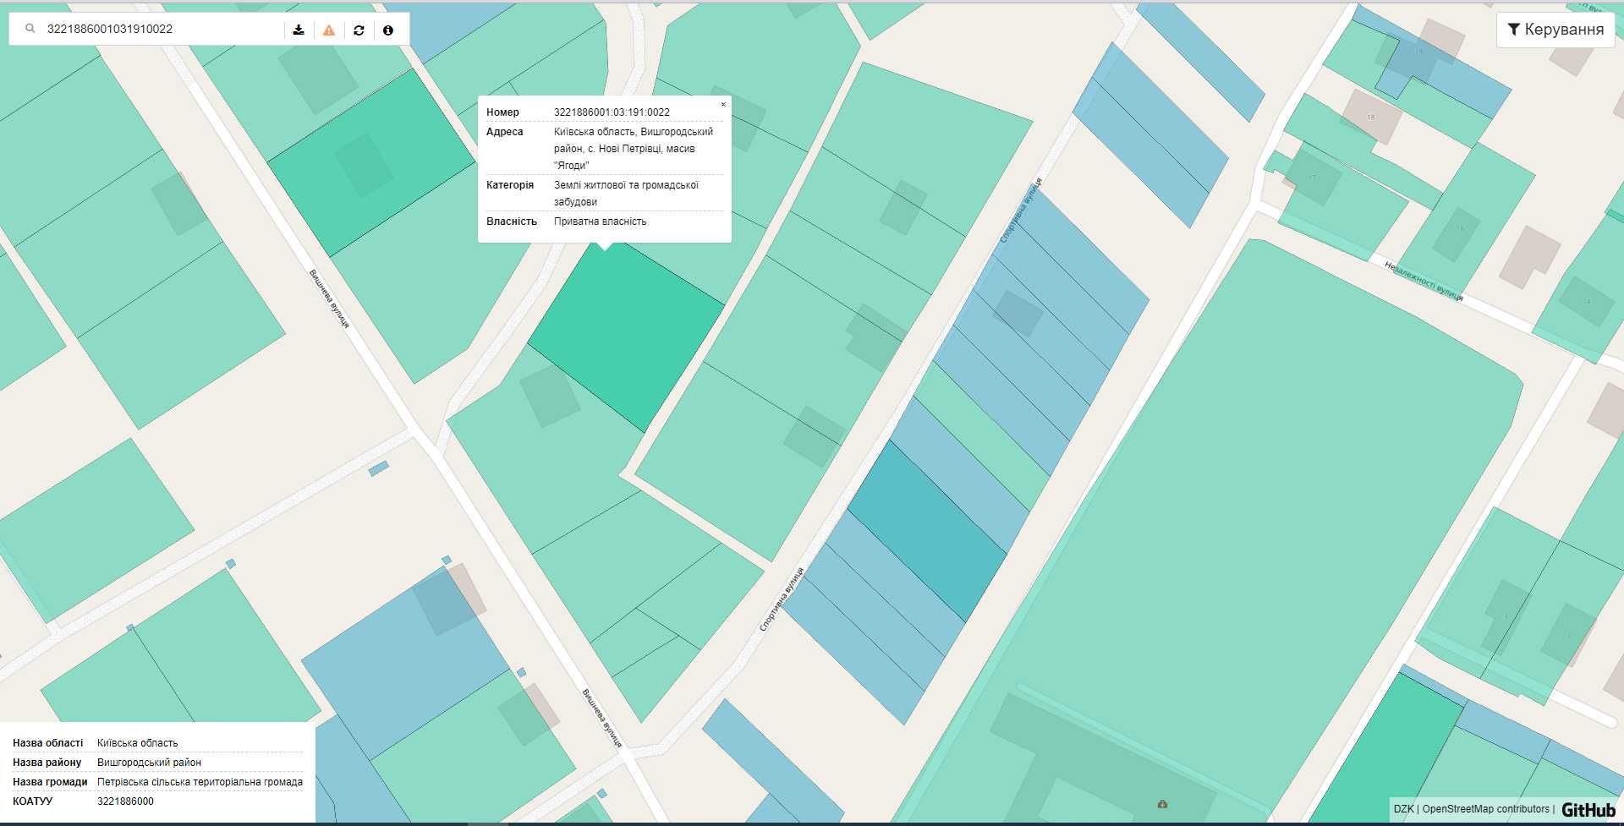Click the Приватна власність value
The height and width of the screenshot is (826, 1624).
click(600, 222)
